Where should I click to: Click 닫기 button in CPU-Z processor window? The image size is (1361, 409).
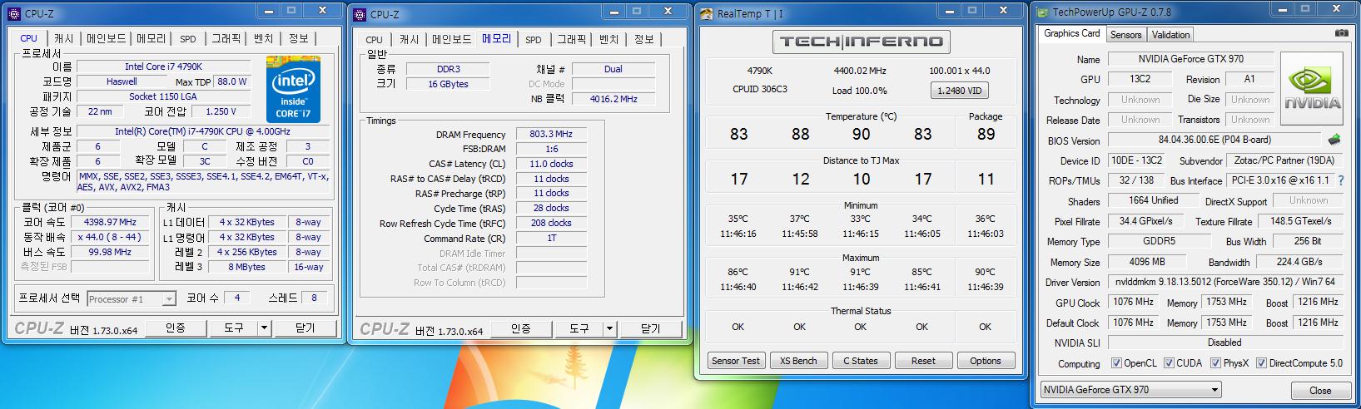point(305,328)
